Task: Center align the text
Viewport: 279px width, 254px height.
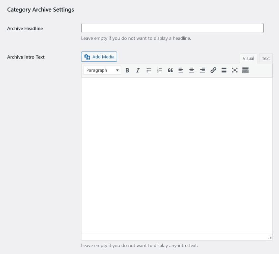Action: (192, 70)
